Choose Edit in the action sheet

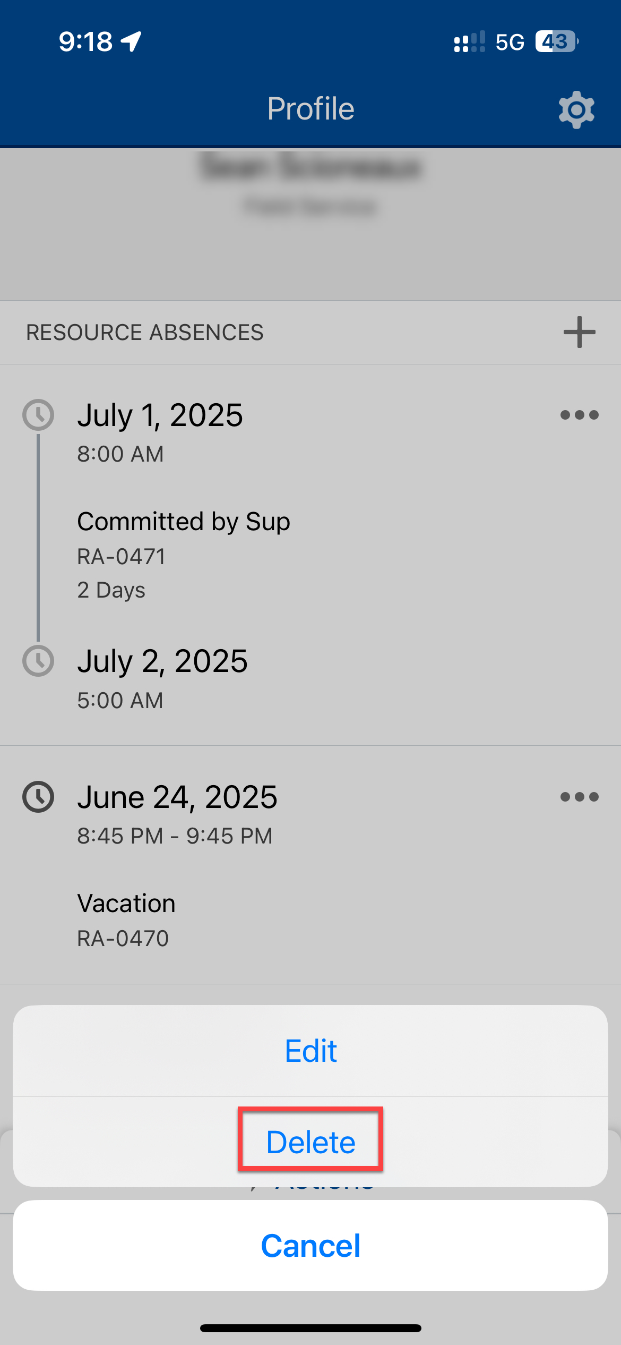tap(310, 1051)
